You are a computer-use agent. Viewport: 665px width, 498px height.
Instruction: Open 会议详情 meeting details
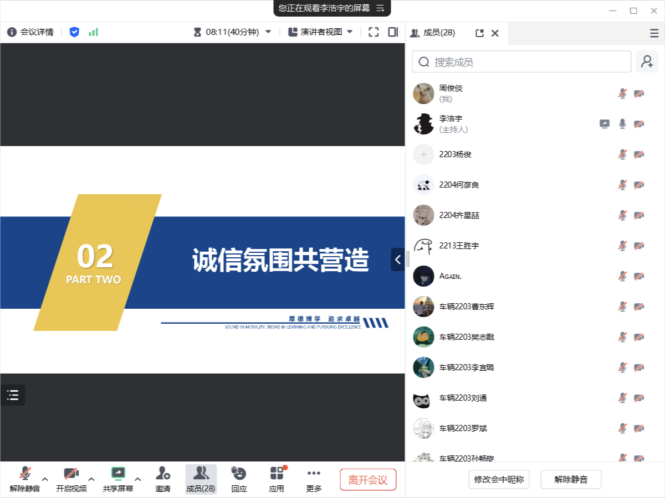[30, 32]
